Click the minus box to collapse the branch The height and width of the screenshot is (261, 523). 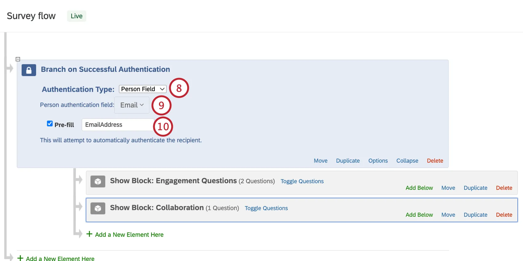18,59
